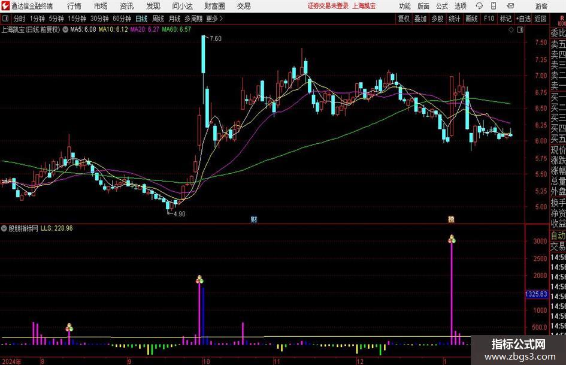Click the headset customer service icon
This screenshot has height=365, width=566.
click(479, 6)
